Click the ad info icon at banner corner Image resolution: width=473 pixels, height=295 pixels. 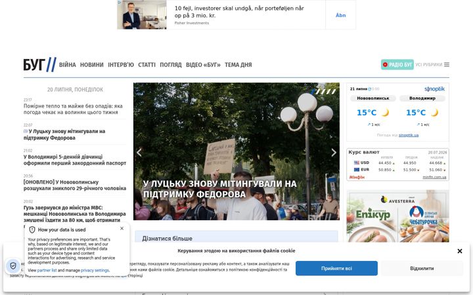[120, 3]
